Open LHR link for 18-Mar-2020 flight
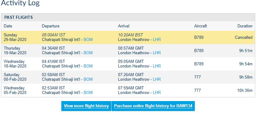 coord(157,66)
